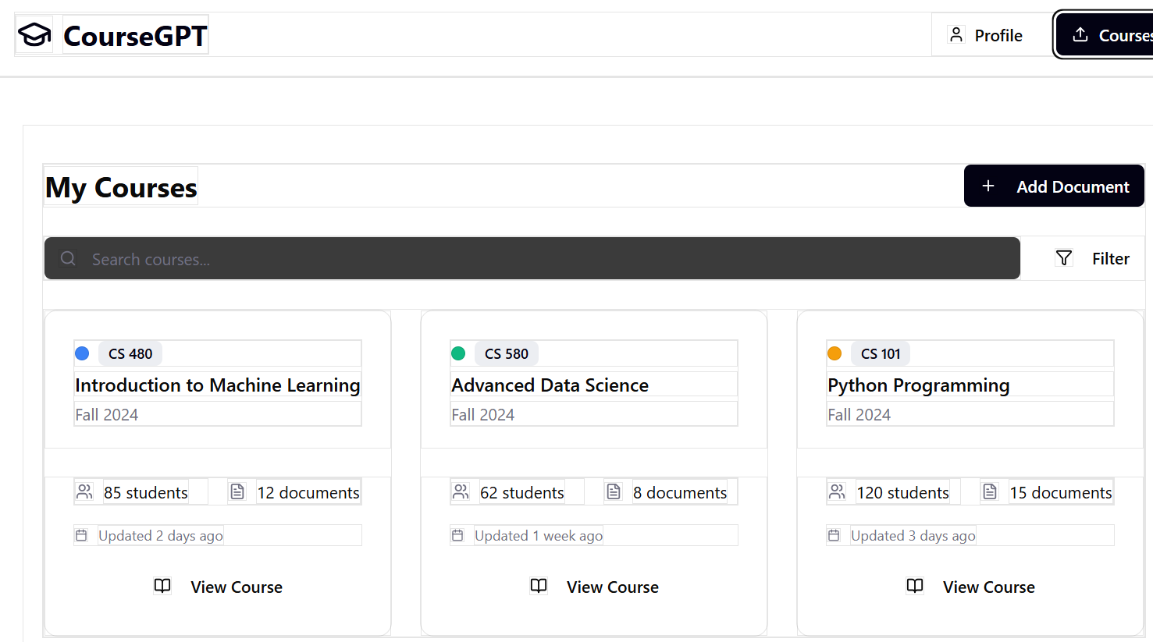Viewport: 1153px width, 642px height.
Task: Open the Courses navigation item
Action: (1116, 34)
